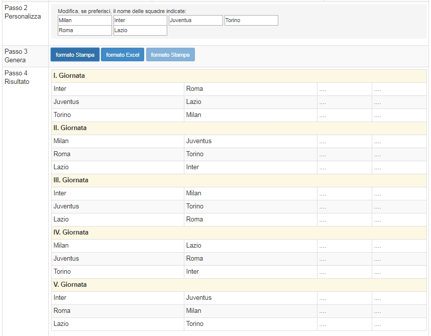Click home team Inter in Inter–Roma match

tap(60, 89)
